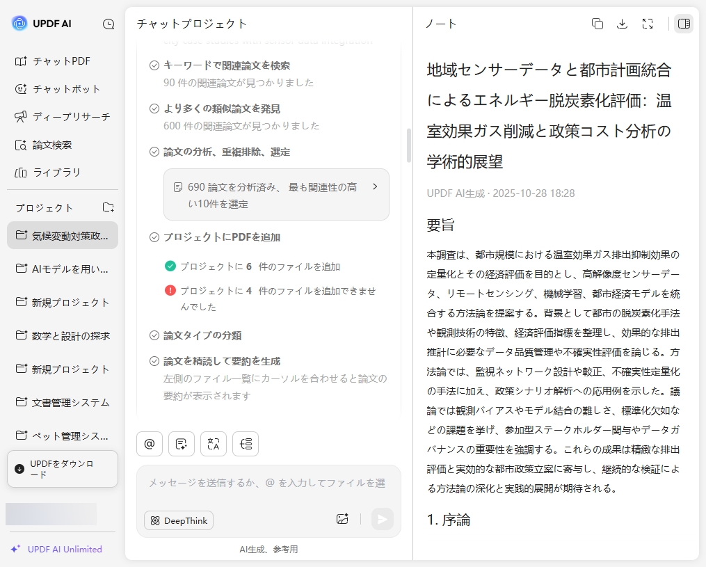Expand the note to fullscreen
Screen dimensions: 706x567
(648, 24)
